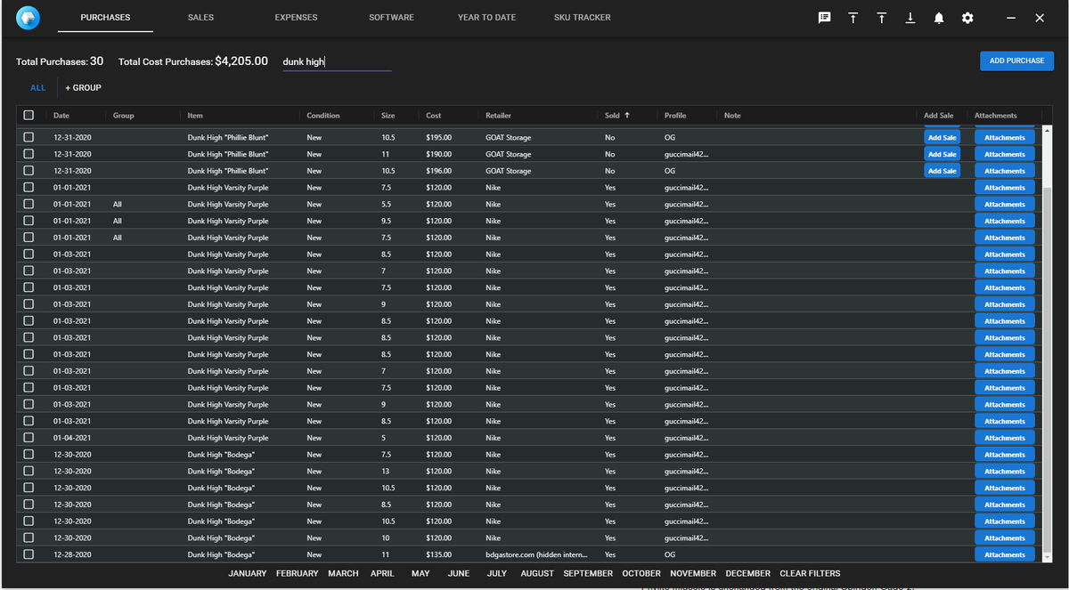1069x590 pixels.
Task: Filter by September month
Action: [x=588, y=573]
